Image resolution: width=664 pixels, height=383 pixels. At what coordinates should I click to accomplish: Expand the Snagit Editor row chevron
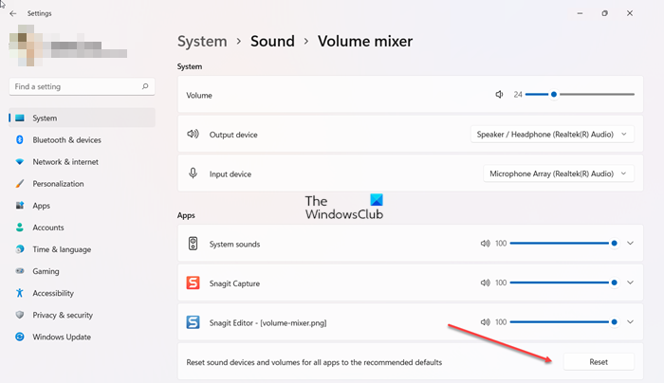(631, 322)
